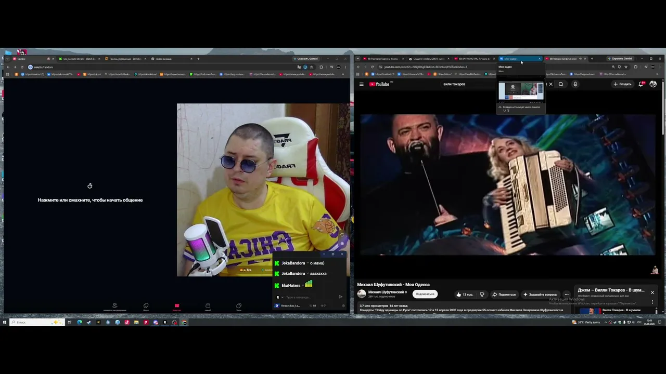The image size is (666, 374).
Task: Open YouTube guide hamburger menu
Action: (361, 84)
